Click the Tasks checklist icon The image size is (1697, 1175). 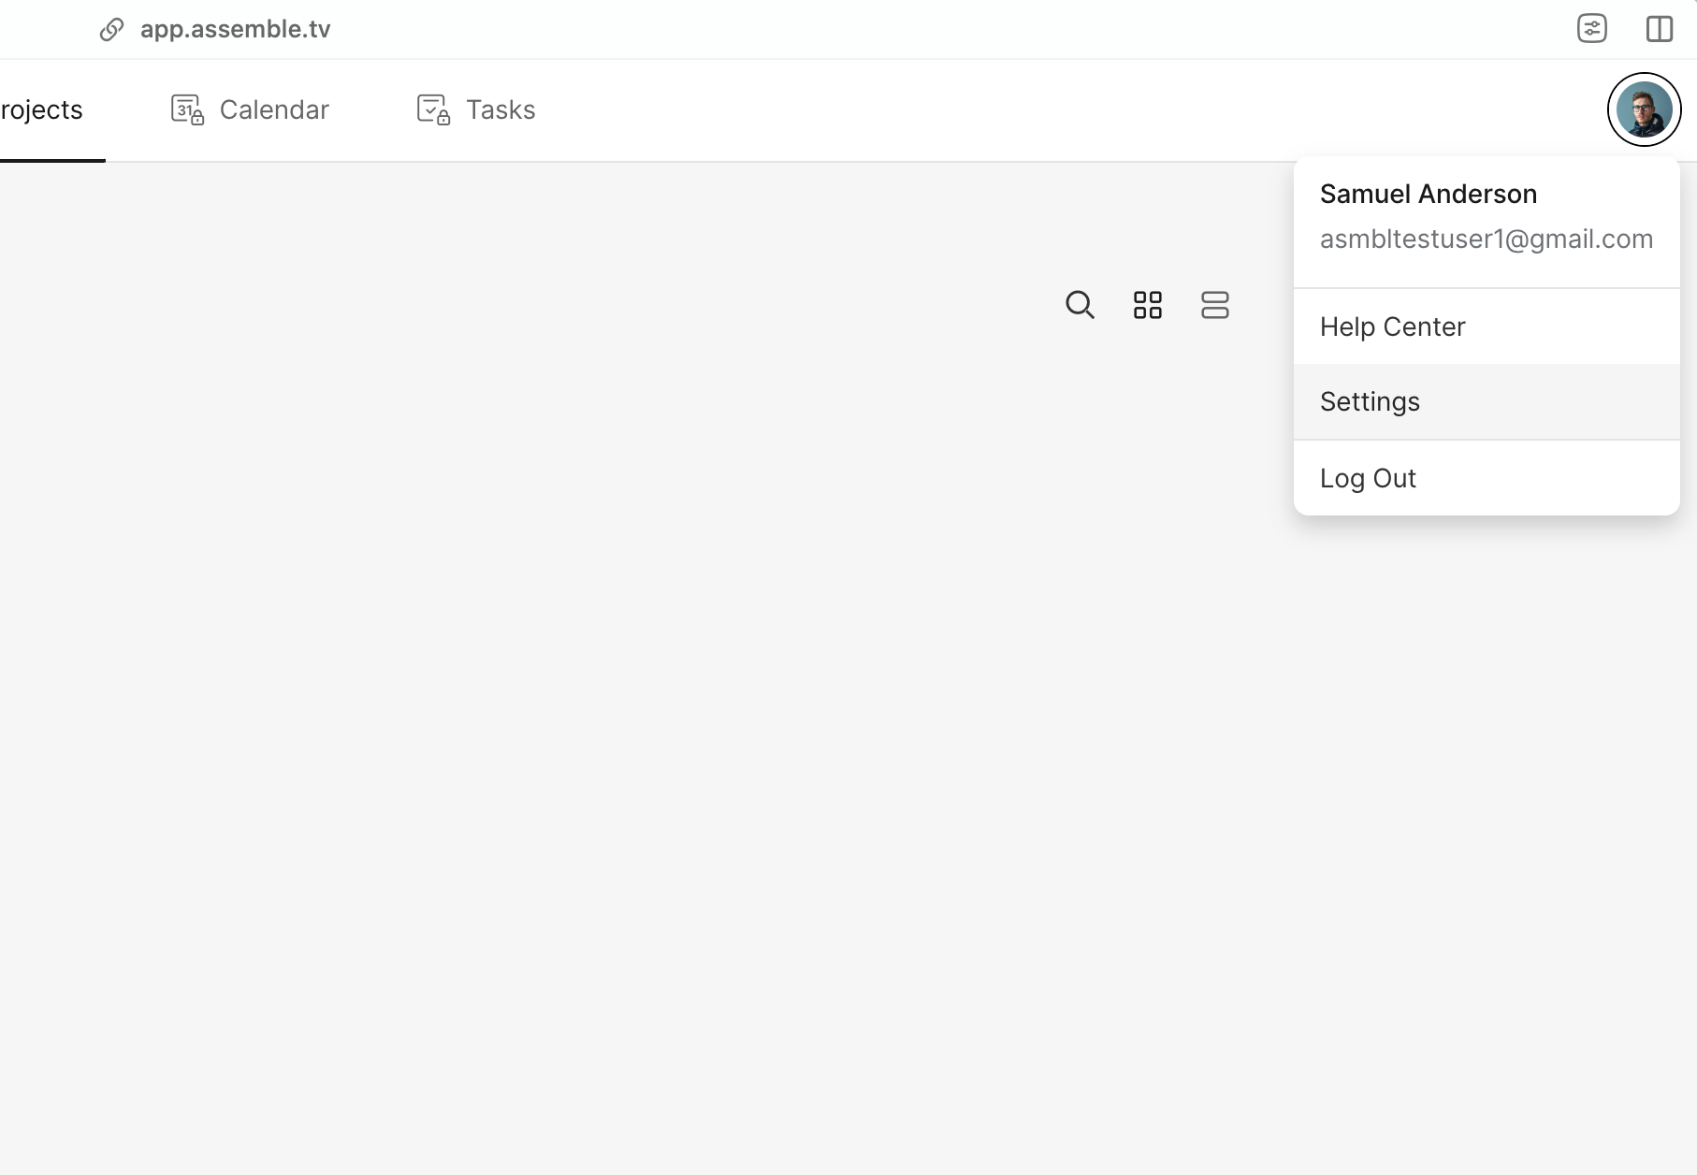(433, 109)
